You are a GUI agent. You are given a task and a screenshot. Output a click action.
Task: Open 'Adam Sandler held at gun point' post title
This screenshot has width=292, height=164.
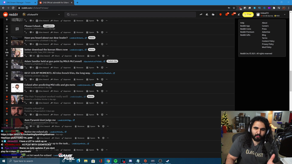pos(53,61)
